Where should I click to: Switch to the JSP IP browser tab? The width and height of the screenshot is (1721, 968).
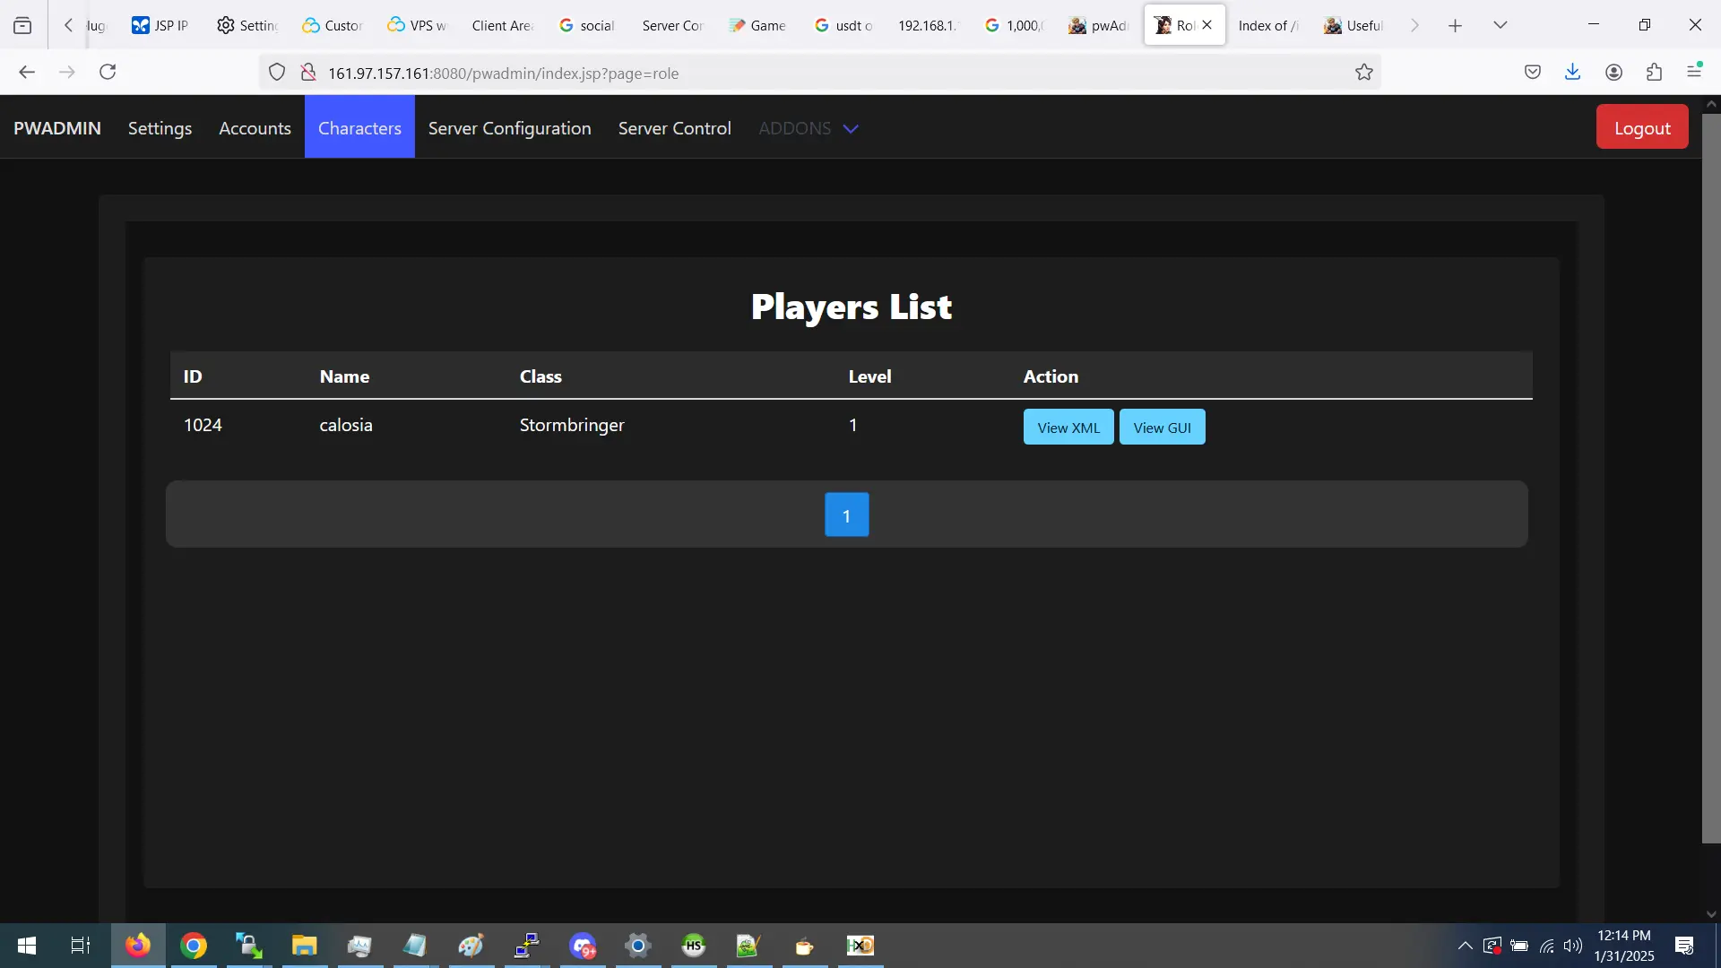coord(160,26)
